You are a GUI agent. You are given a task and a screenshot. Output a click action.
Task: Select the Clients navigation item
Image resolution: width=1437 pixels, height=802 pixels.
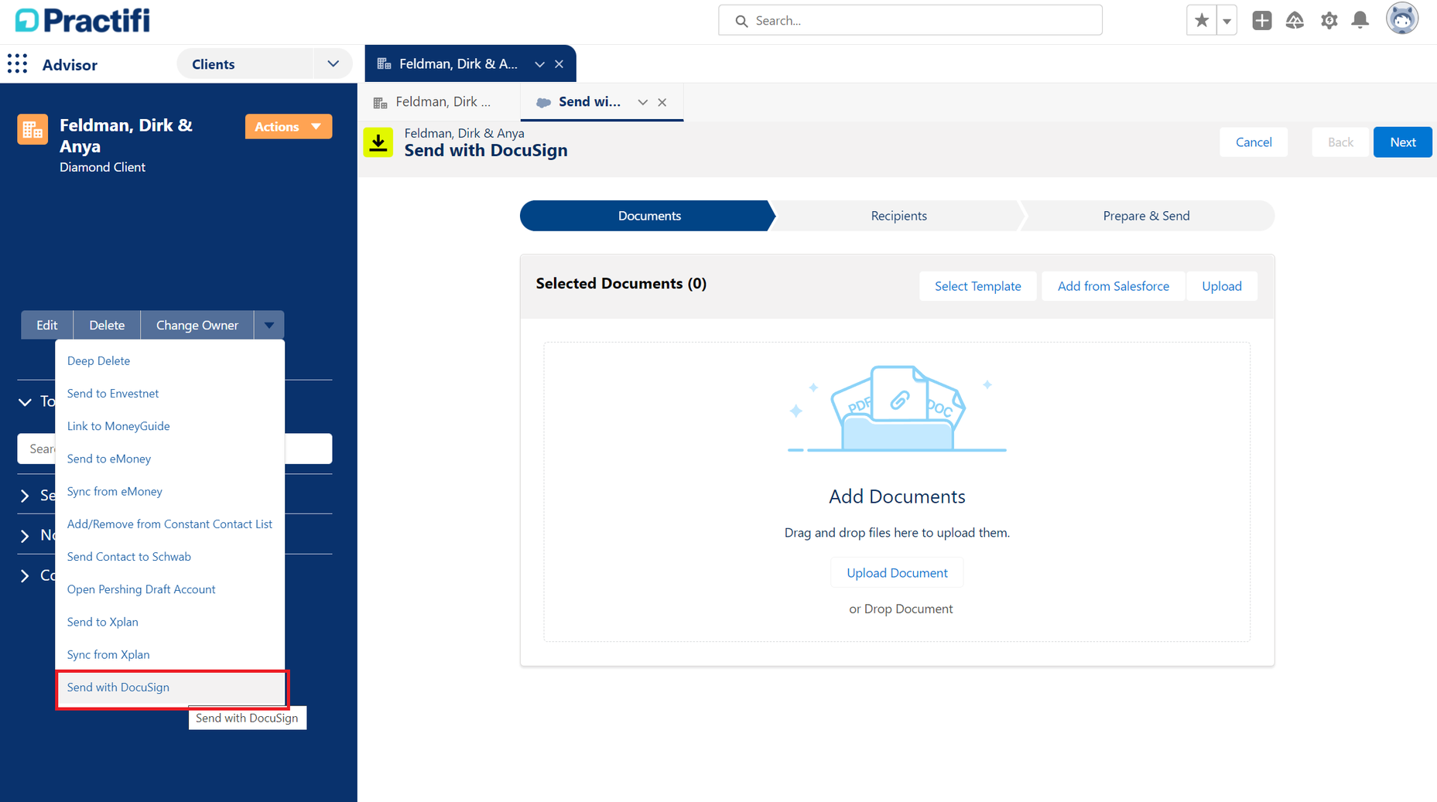[x=214, y=64]
